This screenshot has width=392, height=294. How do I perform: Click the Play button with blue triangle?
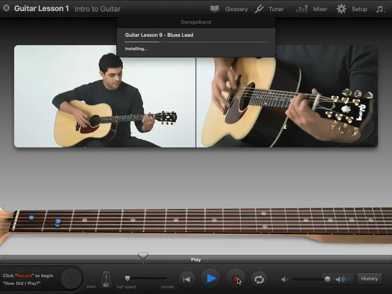point(211,279)
